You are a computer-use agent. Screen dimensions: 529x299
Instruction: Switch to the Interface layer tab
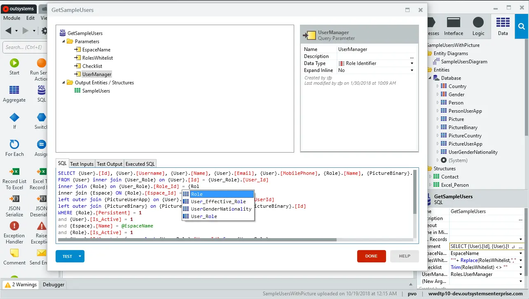click(x=454, y=26)
